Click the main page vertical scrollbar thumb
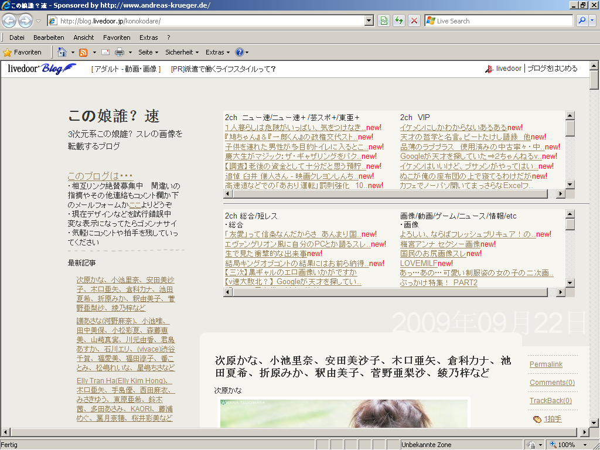This screenshot has height=450, width=600. [x=594, y=80]
